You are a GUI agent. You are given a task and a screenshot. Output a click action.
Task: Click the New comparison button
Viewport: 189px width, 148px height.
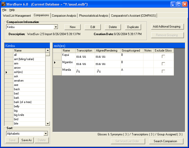(x=73, y=27)
